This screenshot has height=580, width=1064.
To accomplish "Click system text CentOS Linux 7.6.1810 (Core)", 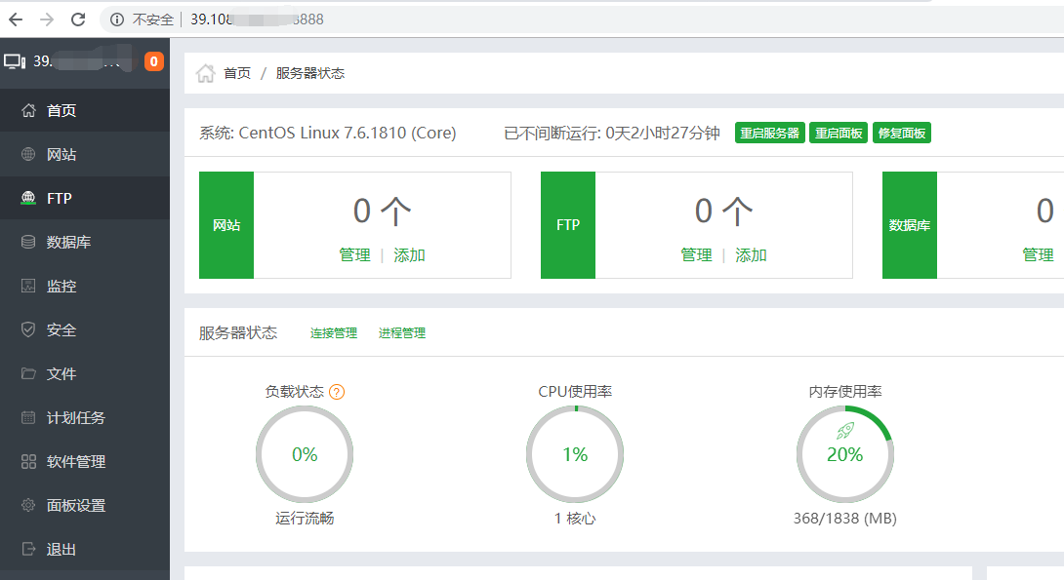I will tap(348, 133).
